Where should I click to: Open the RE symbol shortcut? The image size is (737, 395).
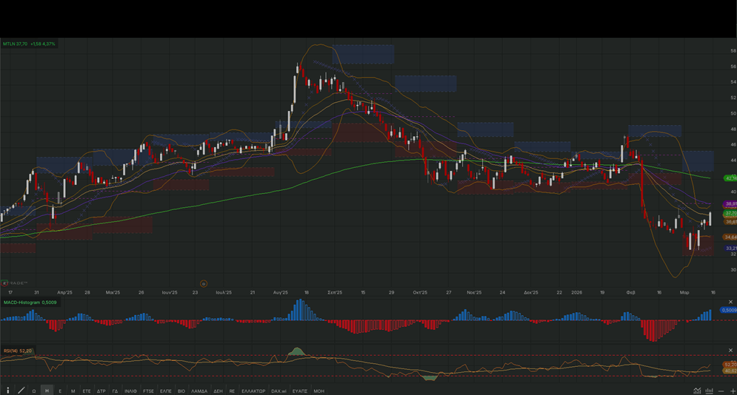[x=232, y=391]
